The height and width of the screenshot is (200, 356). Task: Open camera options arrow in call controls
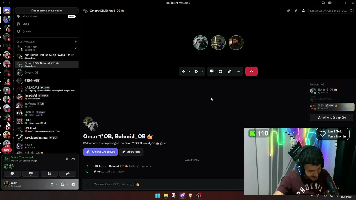click(202, 71)
